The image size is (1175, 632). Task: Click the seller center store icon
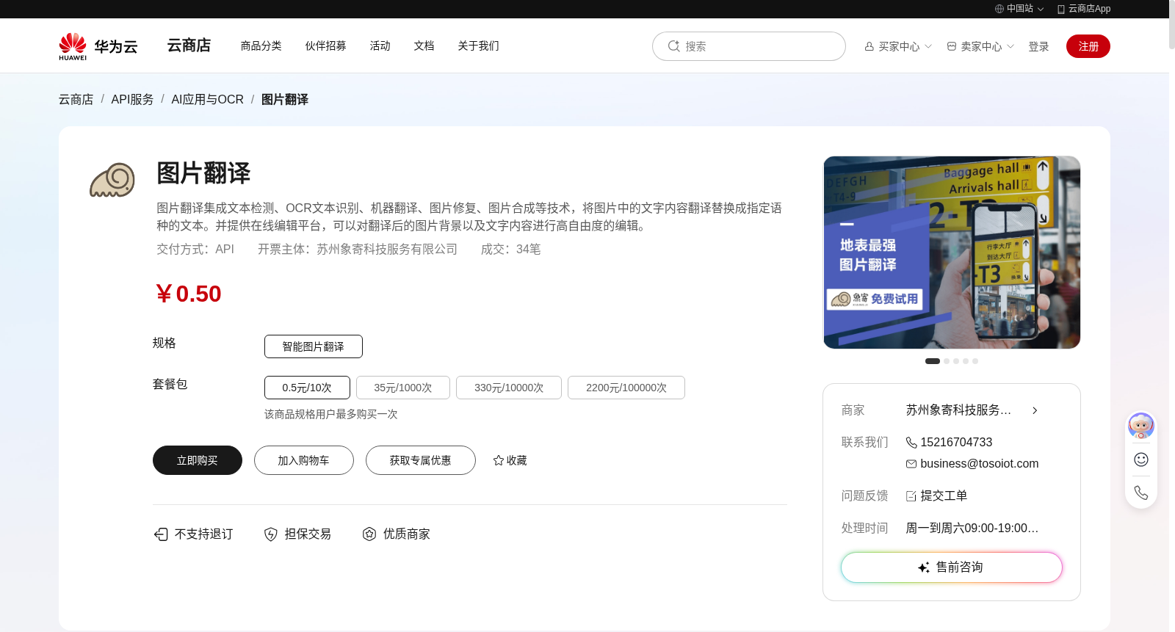pyautogui.click(x=952, y=46)
